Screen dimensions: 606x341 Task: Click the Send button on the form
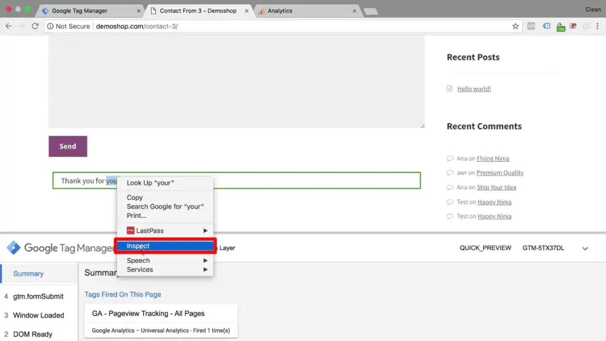click(x=67, y=146)
